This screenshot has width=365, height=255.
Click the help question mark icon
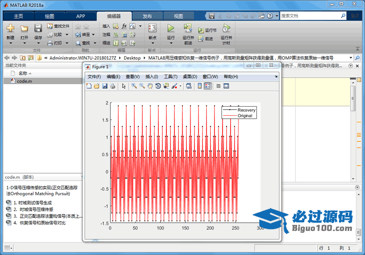270,16
